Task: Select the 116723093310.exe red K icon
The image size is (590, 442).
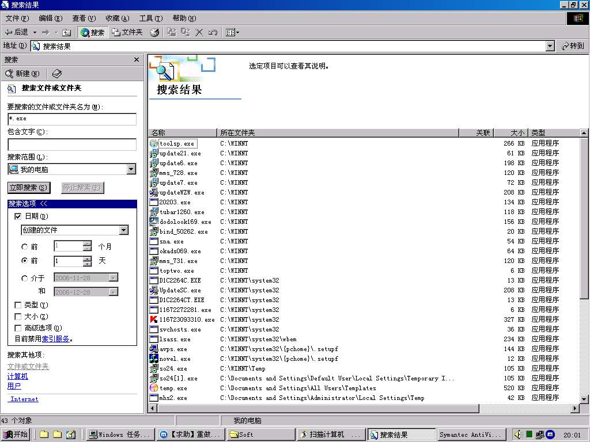Action: click(154, 319)
